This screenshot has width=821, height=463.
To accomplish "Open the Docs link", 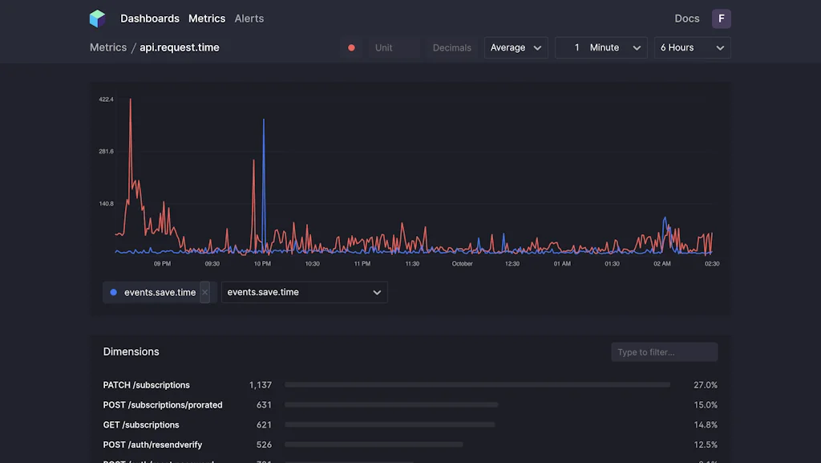I will click(686, 18).
